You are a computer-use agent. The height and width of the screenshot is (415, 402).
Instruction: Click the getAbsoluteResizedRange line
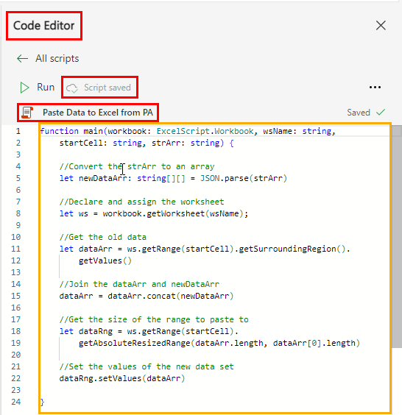click(x=219, y=343)
